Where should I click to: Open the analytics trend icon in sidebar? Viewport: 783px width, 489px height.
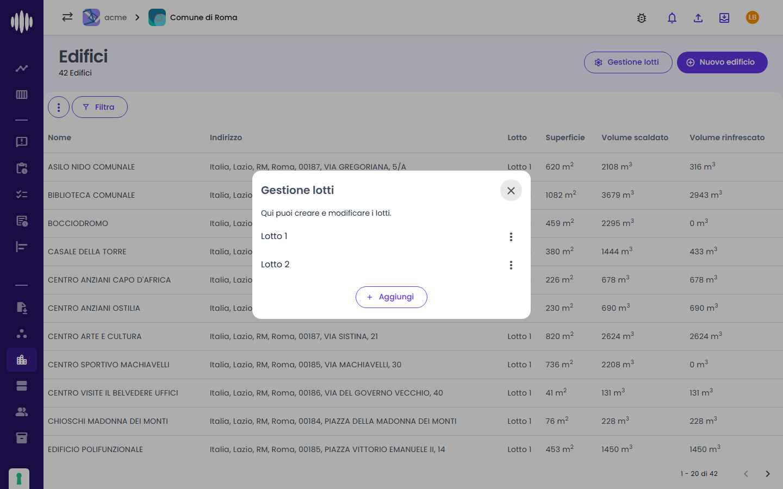tap(22, 68)
